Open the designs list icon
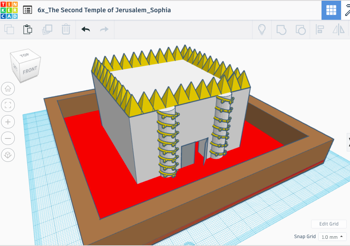350x246 pixels. click(x=27, y=10)
